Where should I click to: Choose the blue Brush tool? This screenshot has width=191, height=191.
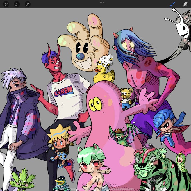172,4
